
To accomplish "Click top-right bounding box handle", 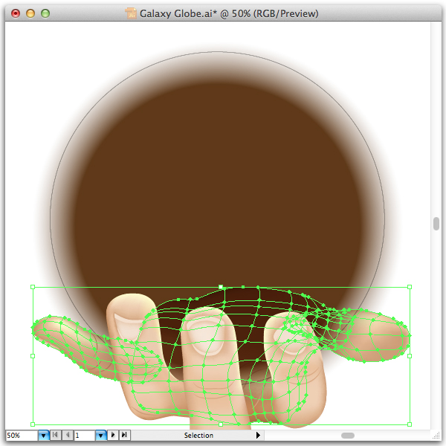I will pos(410,287).
